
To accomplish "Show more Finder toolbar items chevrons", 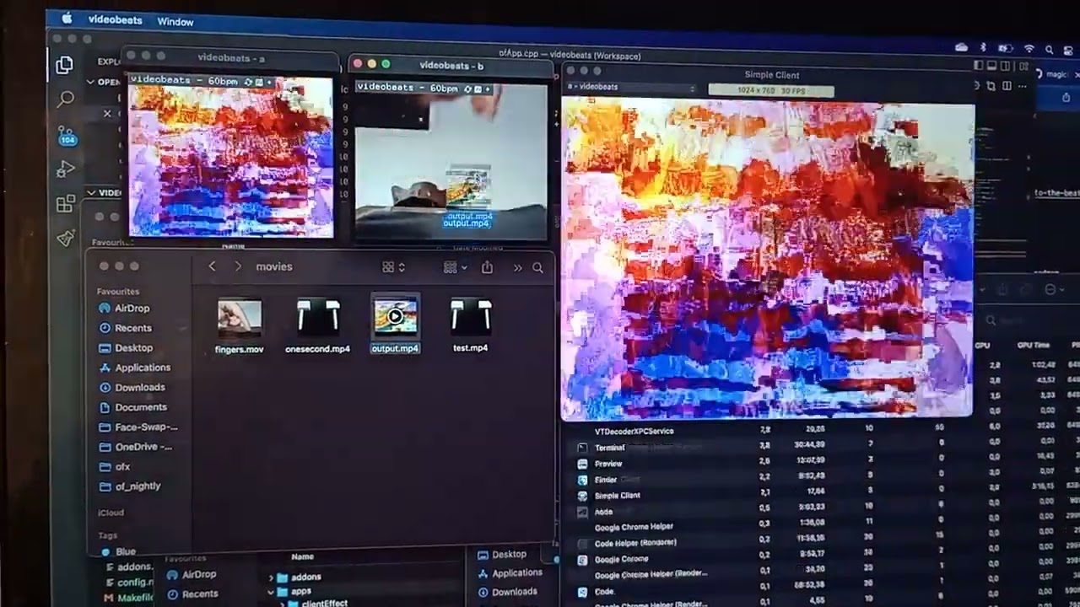I will (517, 268).
